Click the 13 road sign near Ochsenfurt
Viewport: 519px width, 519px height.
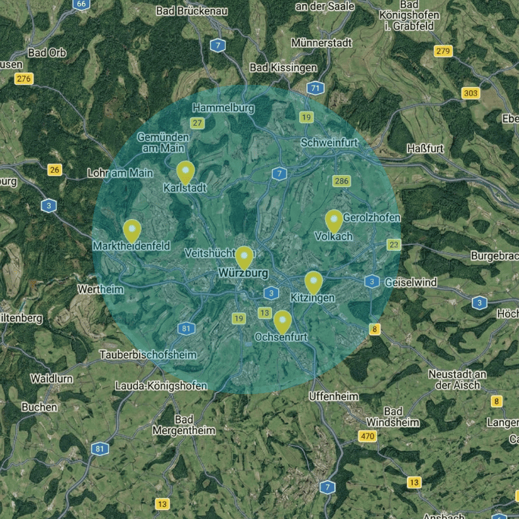[264, 313]
